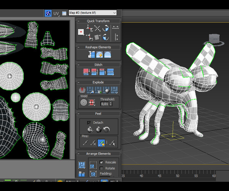
Task: Toggle the Detach checkbox
Action: coord(89,122)
